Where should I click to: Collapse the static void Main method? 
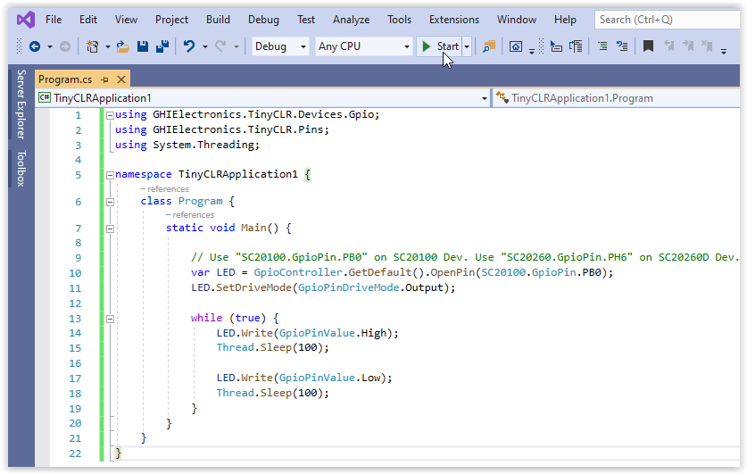110,229
